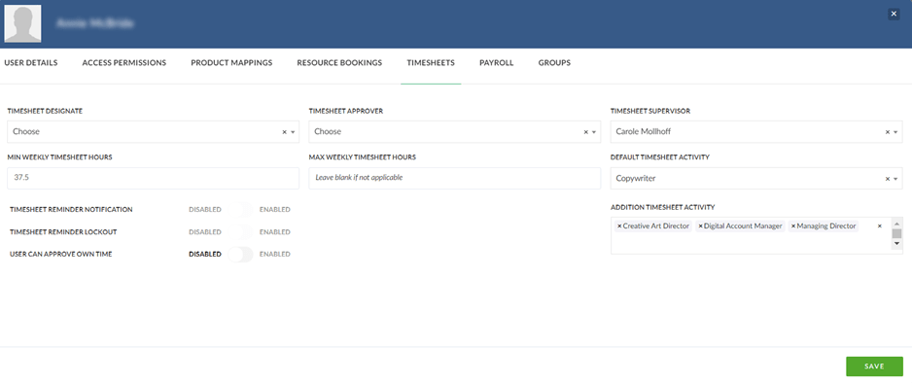
Task: Go to the Resource Bookings tab
Action: pyautogui.click(x=339, y=63)
